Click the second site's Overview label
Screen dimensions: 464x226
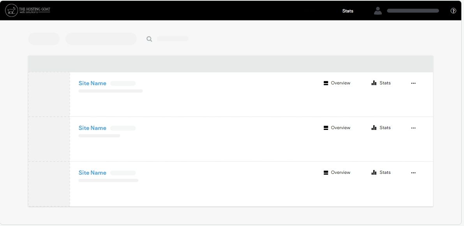[341, 128]
